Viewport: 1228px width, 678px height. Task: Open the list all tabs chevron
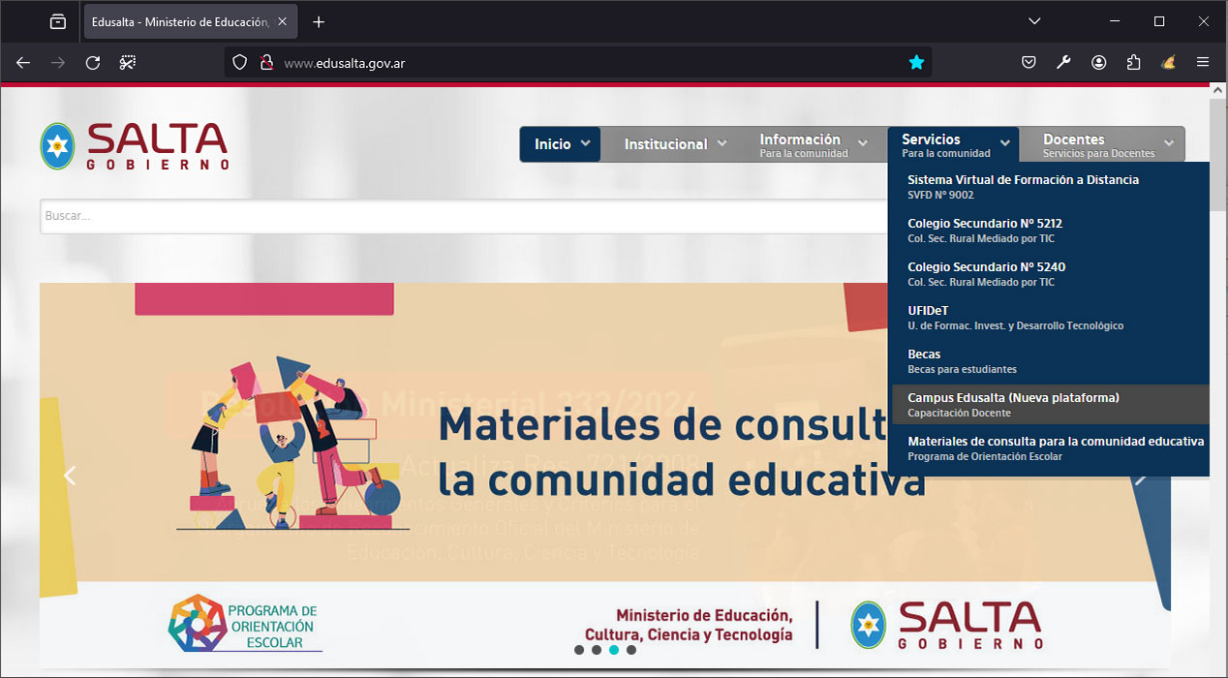1034,21
